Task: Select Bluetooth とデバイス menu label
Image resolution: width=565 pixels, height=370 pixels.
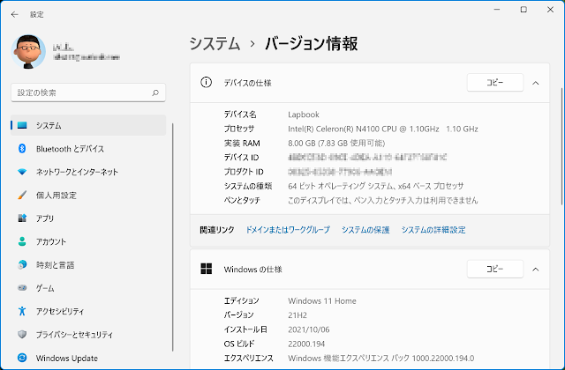Action: pos(70,149)
